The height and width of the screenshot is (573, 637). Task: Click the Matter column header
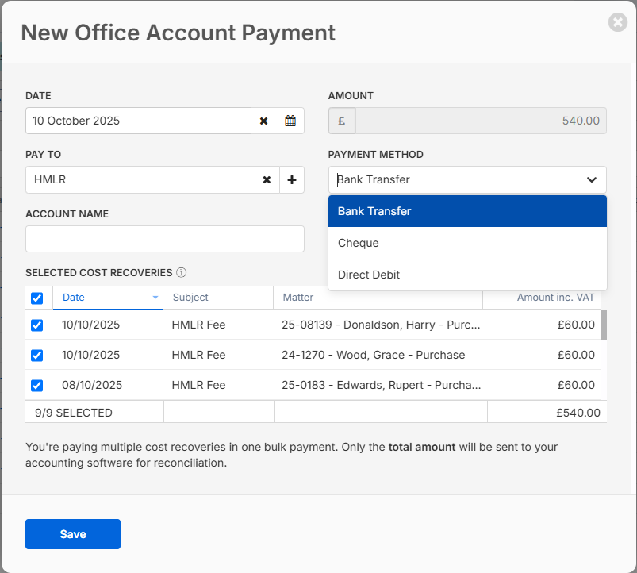(x=297, y=298)
